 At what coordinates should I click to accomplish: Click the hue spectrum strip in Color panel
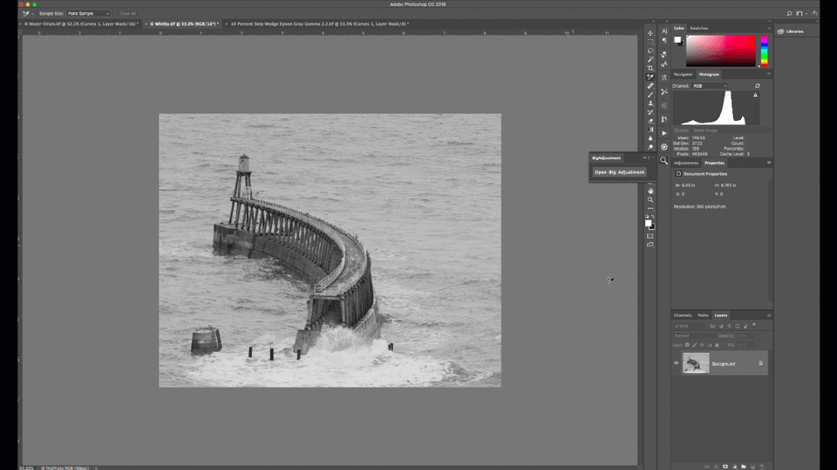click(764, 52)
